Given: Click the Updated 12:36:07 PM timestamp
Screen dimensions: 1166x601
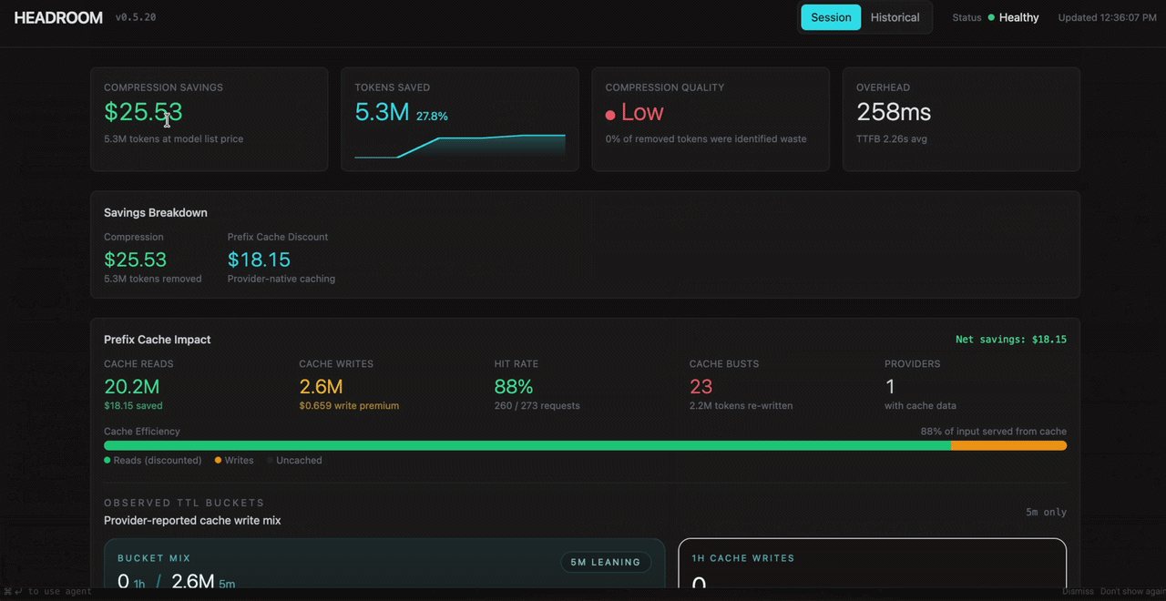Looking at the screenshot, I should pyautogui.click(x=1107, y=17).
